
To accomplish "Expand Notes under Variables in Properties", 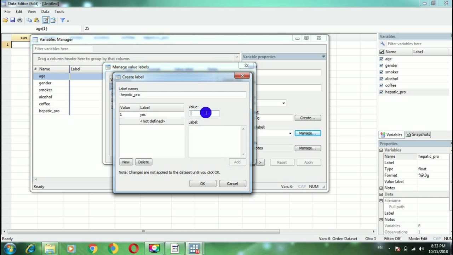I will pyautogui.click(x=381, y=188).
